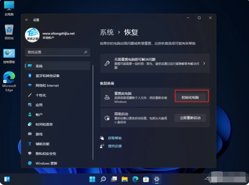Open the Accounts category in the sidebar

(57, 114)
